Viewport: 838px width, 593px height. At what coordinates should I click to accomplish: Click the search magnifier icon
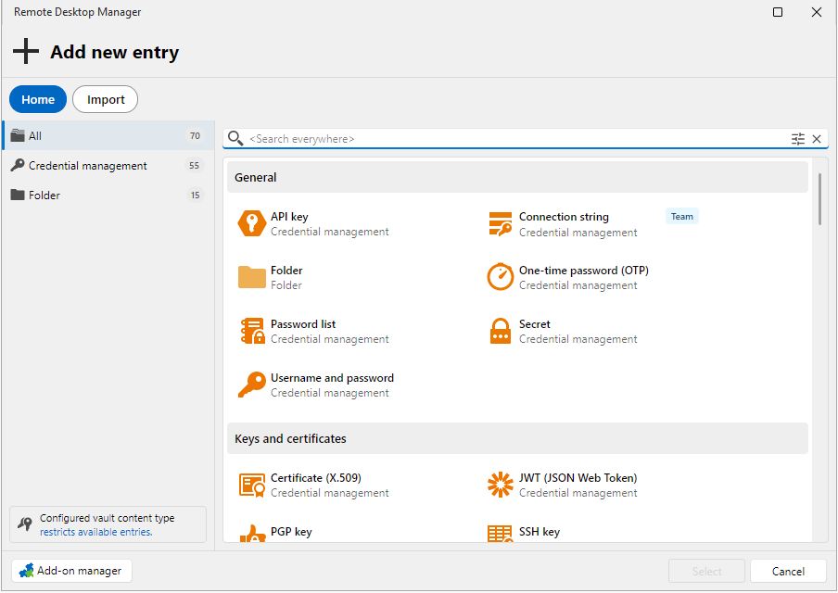[x=235, y=138]
